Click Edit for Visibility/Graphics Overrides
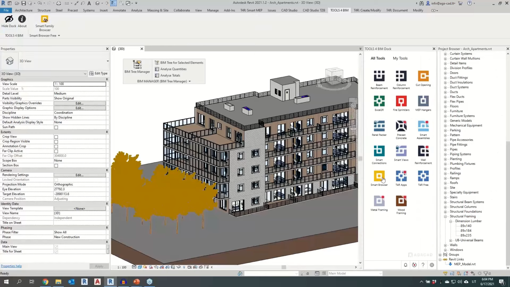The image size is (510, 287). 80,103
